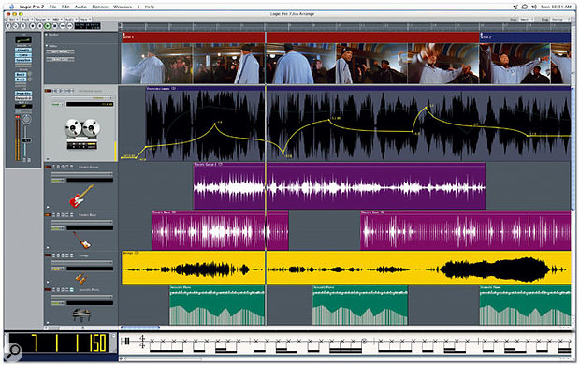Click Detect Cuts button under Video
This screenshot has height=365, width=580.
(x=60, y=59)
